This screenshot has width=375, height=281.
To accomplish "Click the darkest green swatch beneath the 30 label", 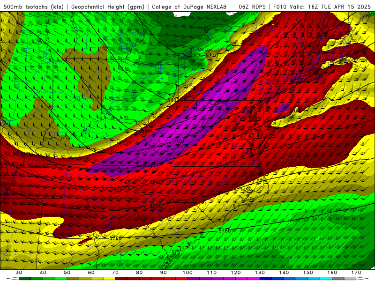I will 25,279.
